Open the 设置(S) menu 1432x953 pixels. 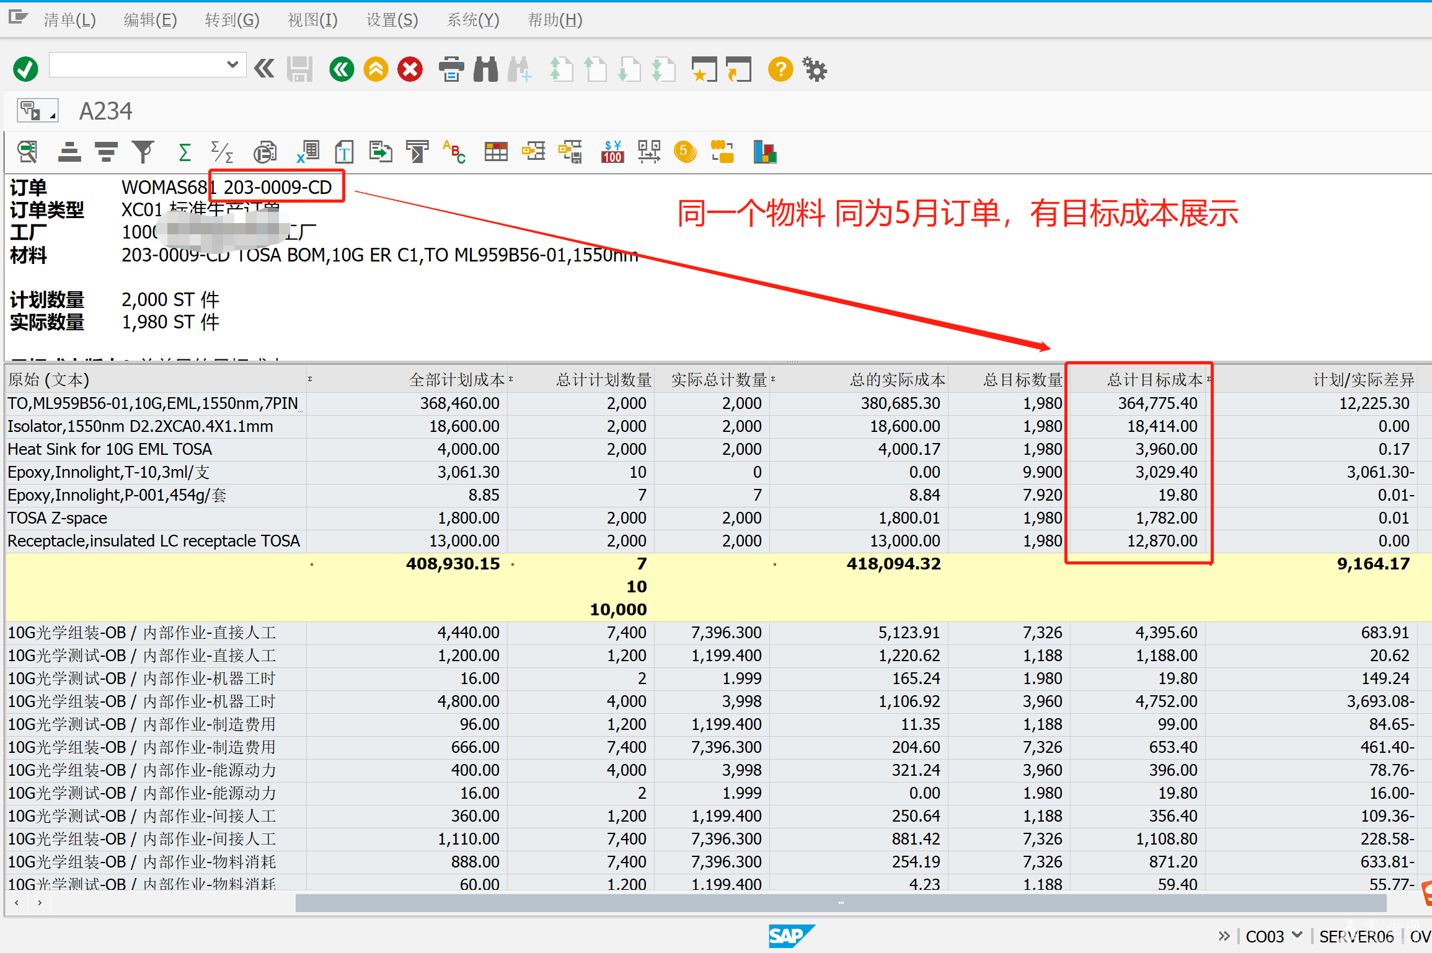coord(392,20)
